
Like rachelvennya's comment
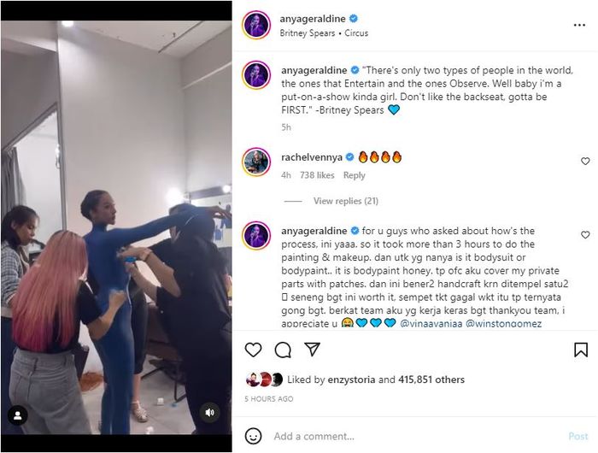(x=585, y=161)
